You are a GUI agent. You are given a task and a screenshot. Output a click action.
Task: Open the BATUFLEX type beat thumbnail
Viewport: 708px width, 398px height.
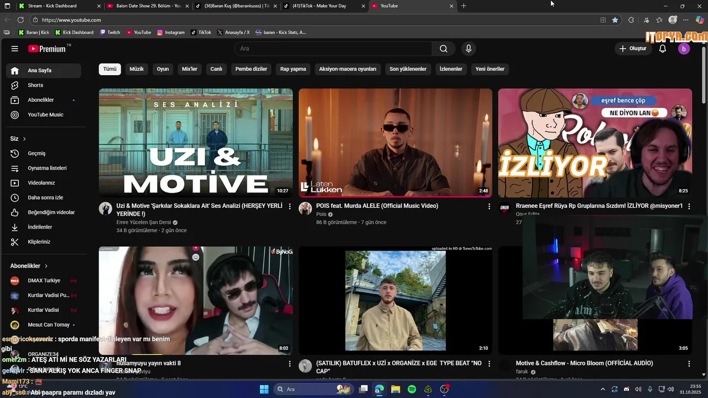395,301
